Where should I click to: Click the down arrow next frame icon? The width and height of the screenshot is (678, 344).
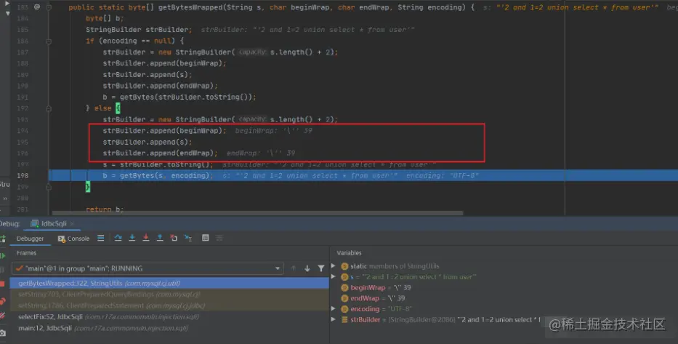pos(307,268)
